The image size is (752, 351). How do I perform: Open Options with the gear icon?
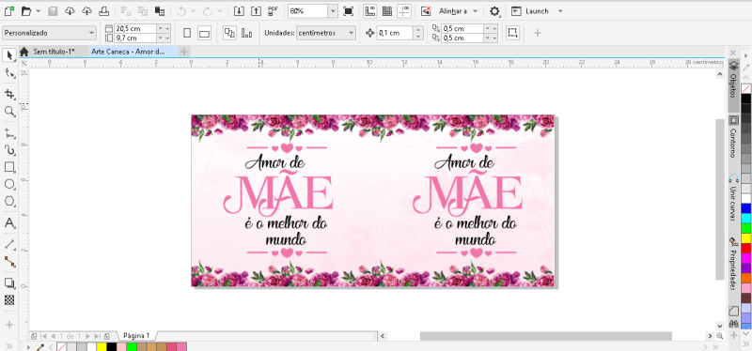(494, 11)
